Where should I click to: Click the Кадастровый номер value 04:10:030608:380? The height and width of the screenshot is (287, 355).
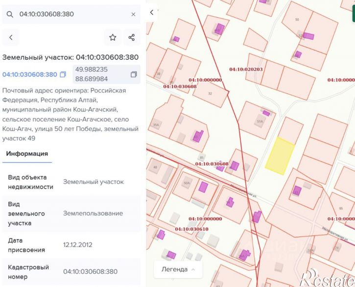click(x=90, y=271)
